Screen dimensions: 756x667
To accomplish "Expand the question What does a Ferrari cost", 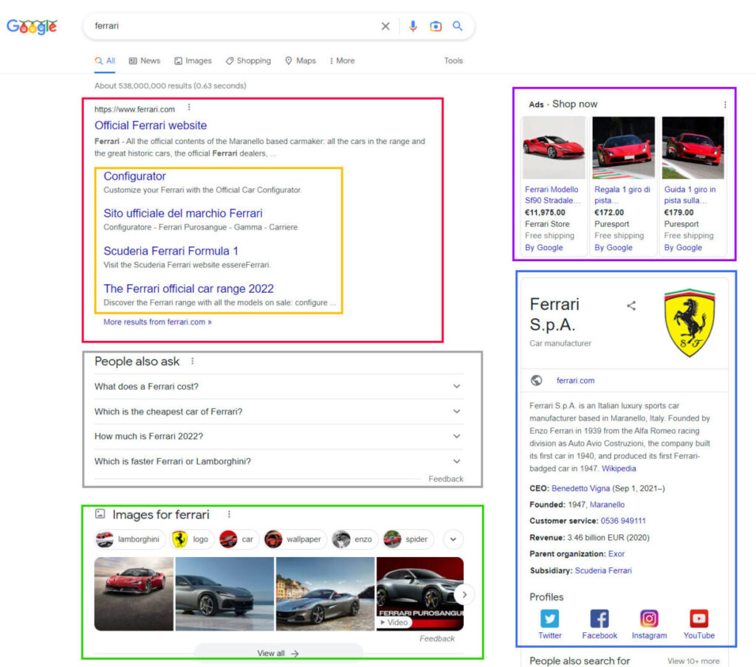I will coord(456,386).
